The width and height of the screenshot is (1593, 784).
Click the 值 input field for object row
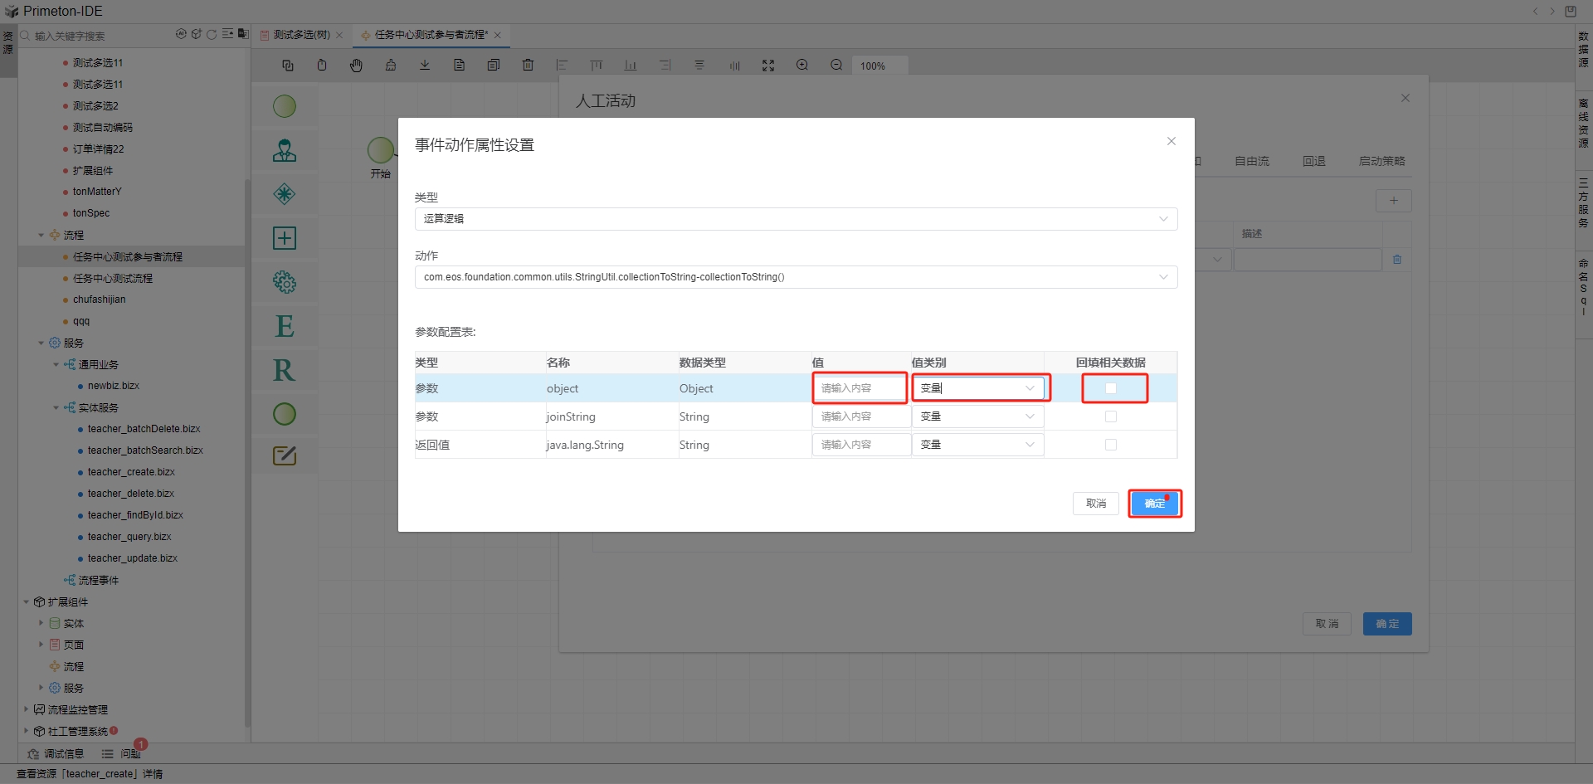pyautogui.click(x=860, y=388)
